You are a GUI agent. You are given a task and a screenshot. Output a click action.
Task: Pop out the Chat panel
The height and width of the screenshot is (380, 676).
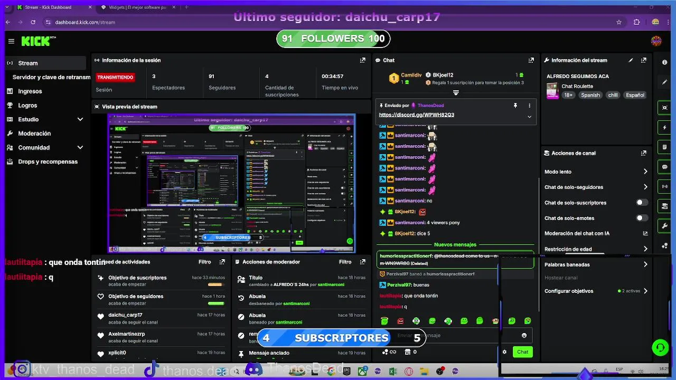coord(531,60)
